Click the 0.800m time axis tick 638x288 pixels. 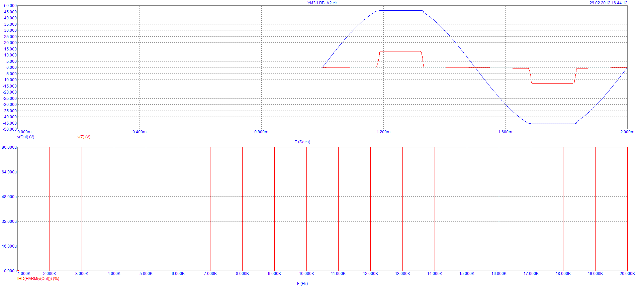(x=261, y=132)
